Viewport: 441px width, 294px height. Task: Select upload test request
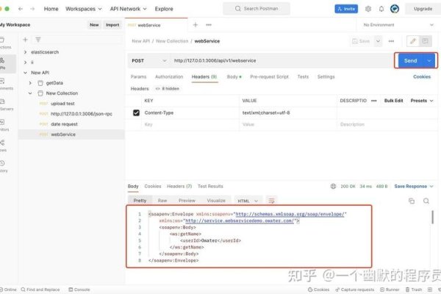click(62, 104)
